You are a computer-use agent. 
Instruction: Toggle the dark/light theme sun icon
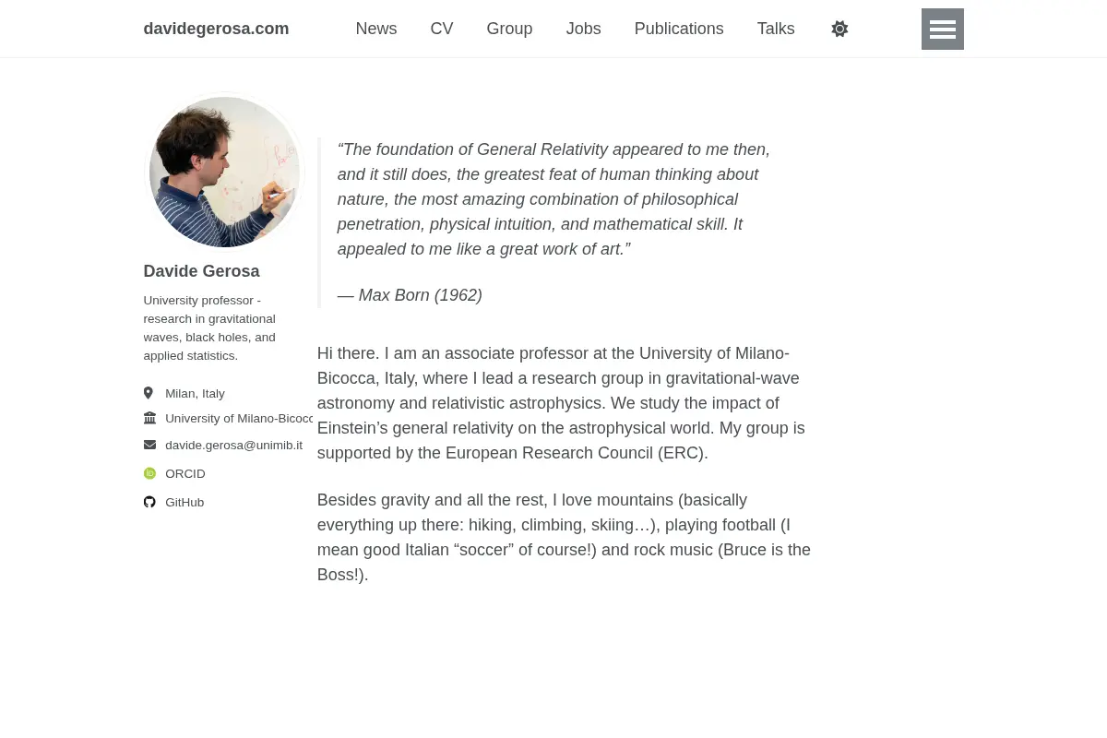(x=839, y=29)
